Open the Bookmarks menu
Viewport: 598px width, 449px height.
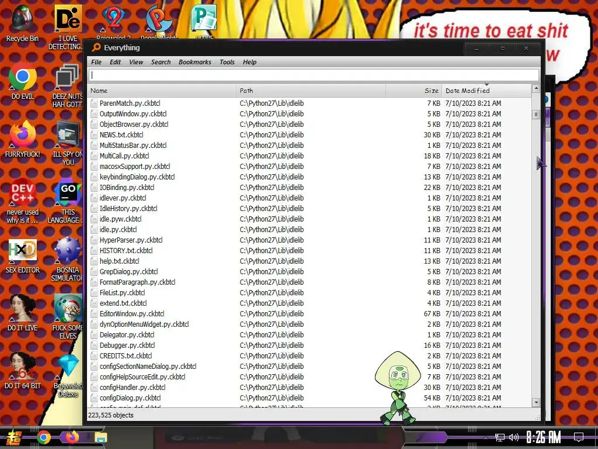click(x=195, y=62)
